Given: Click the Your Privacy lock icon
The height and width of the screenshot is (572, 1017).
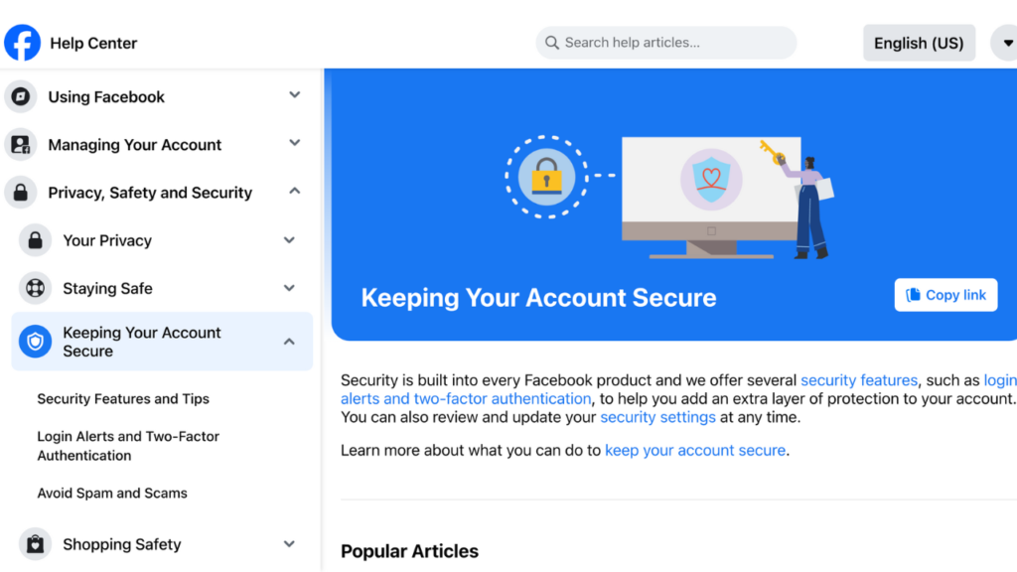Looking at the screenshot, I should coord(35,240).
